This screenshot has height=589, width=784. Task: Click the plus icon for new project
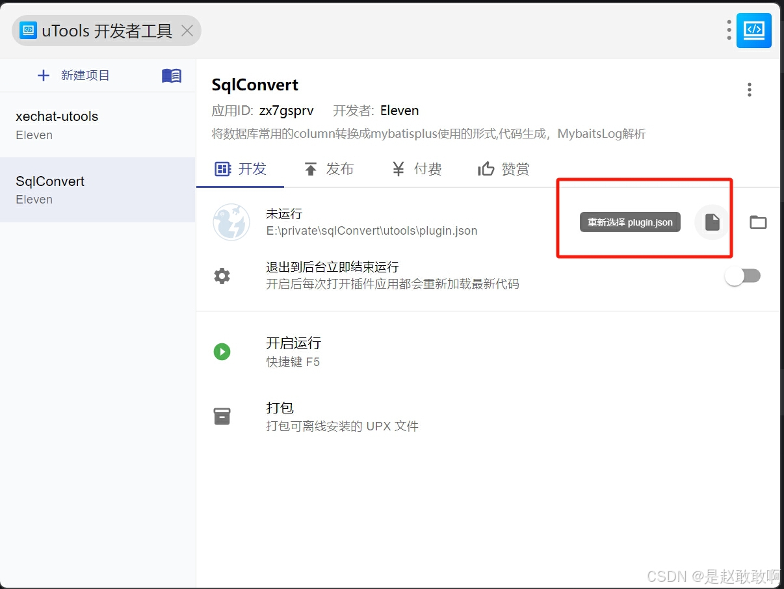(x=44, y=76)
